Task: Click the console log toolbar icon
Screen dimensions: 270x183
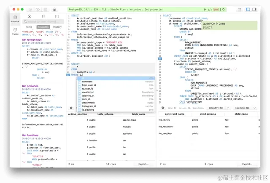Action: [45, 9]
